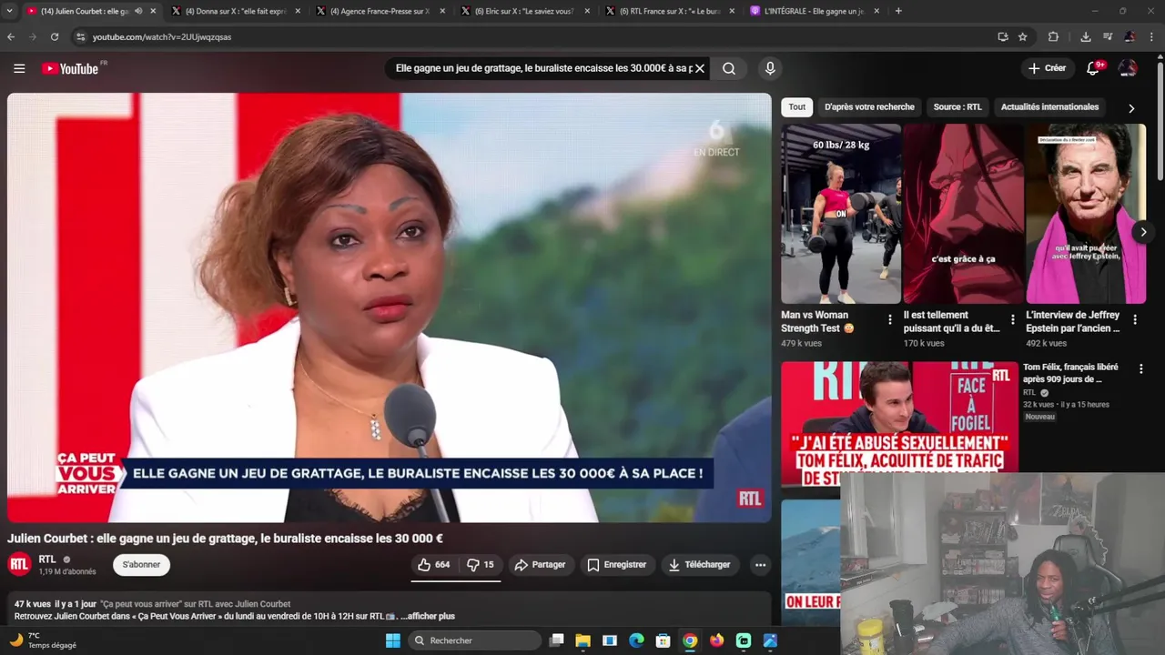Open the browser downloads icon
Screen dimensions: 1165x655
[1086, 37]
